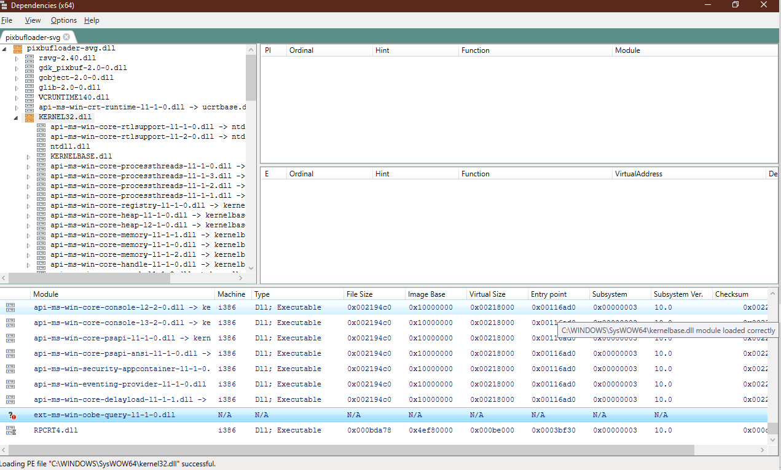
Task: Sort module list by Machine column
Action: click(x=232, y=294)
